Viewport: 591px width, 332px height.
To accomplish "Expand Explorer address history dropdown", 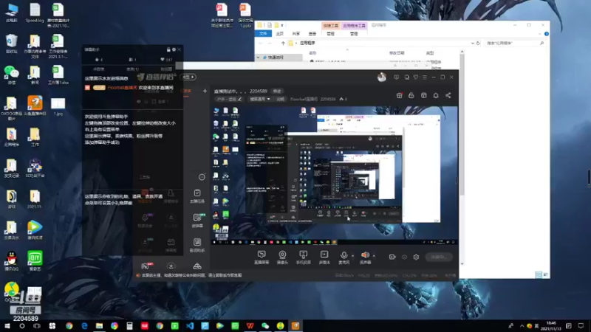I will (x=472, y=44).
